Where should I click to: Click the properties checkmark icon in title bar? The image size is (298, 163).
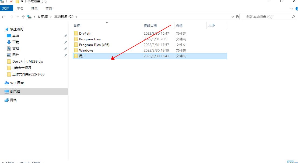11,2
